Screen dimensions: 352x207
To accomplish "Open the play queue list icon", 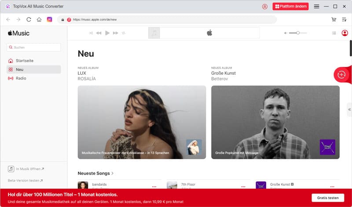I will (x=334, y=33).
